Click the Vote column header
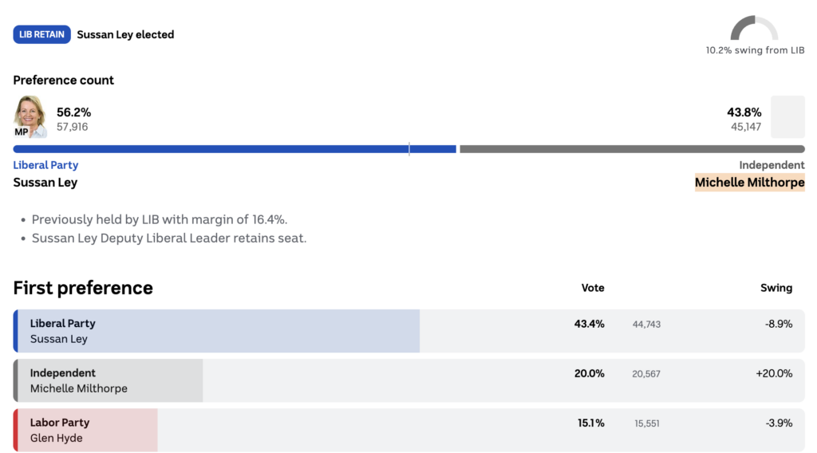Screen dimensions: 817x453 593,288
